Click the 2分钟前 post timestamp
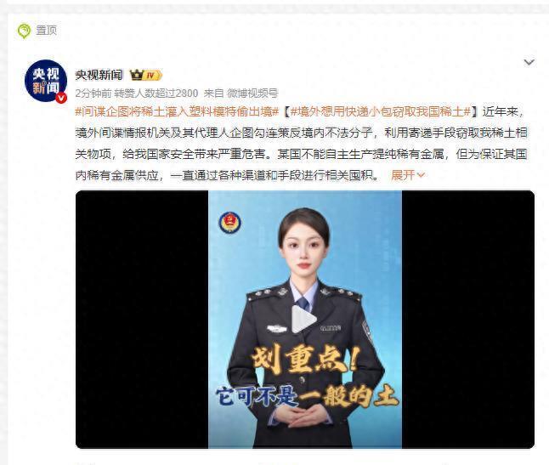 click(93, 94)
